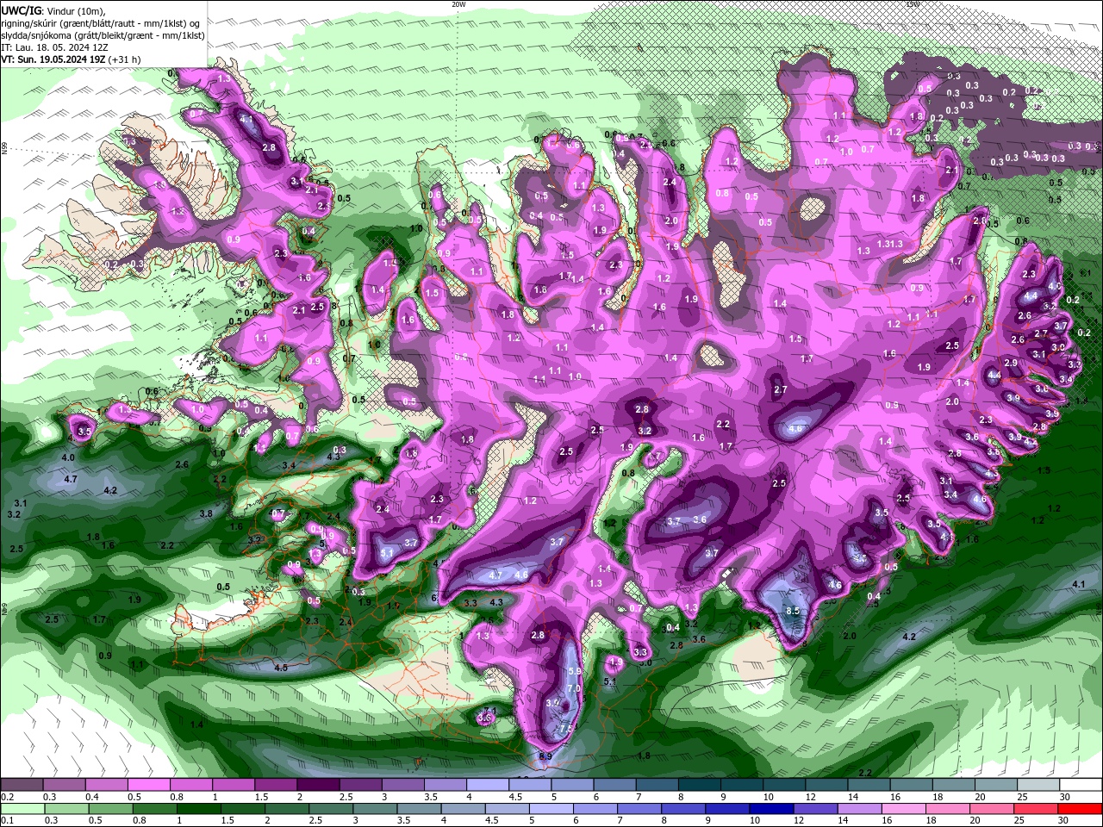
Task: Select the darkest purple swatch labelled 2 in snow legend
Action: 318,785
